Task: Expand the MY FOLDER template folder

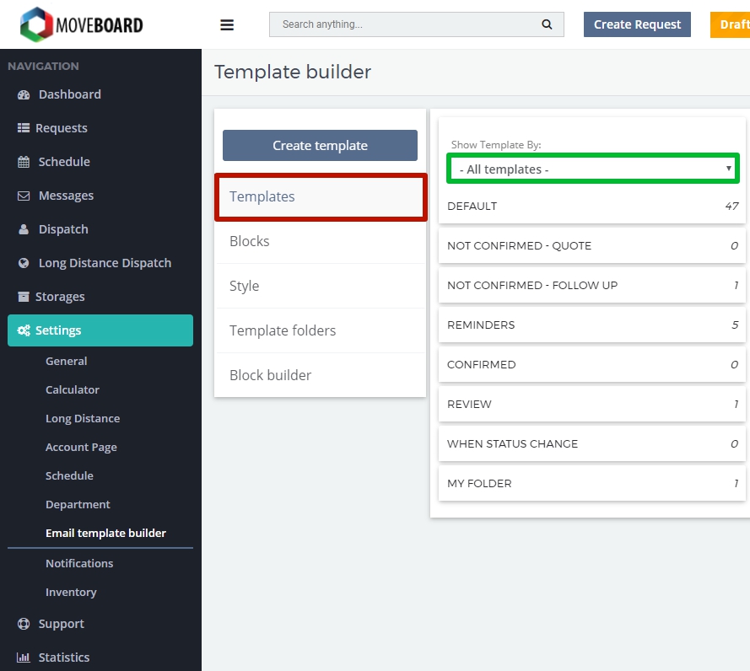Action: (591, 484)
